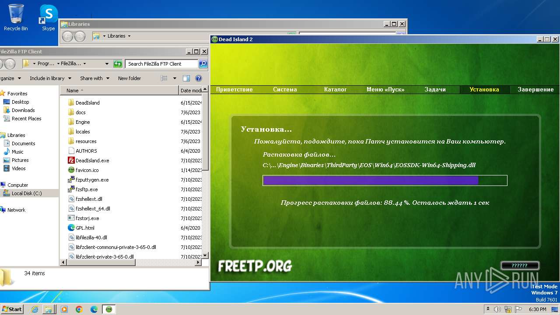
Task: Select the DeadIsland folder icon
Action: click(71, 103)
